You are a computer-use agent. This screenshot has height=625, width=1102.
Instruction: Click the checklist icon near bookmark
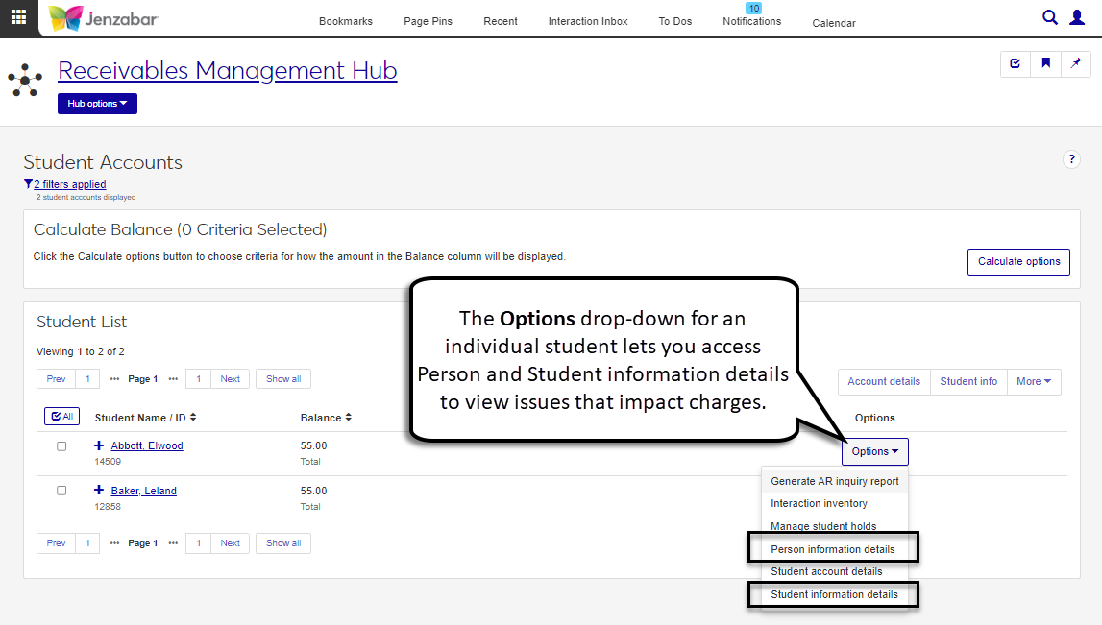pyautogui.click(x=1016, y=63)
